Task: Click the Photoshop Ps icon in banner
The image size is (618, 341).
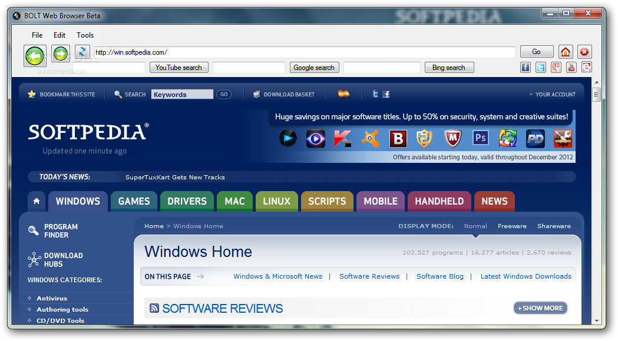Action: (481, 138)
